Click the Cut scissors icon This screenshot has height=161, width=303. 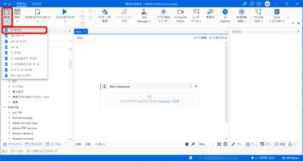82,11
